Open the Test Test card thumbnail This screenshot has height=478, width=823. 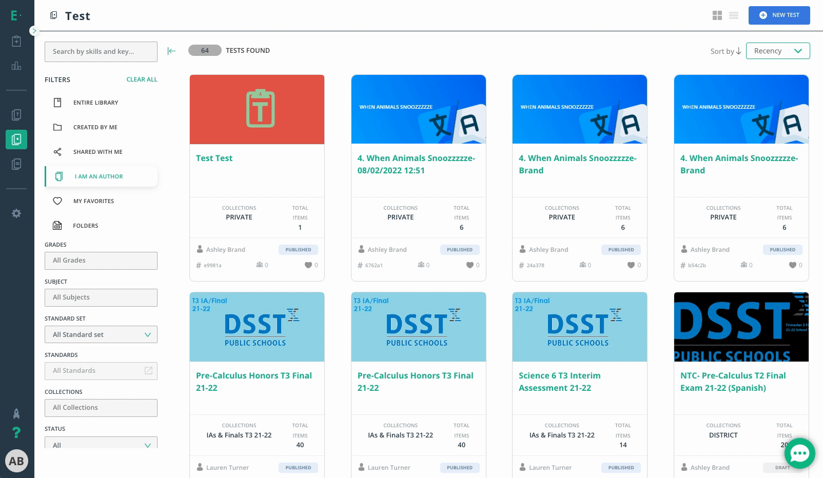257,109
